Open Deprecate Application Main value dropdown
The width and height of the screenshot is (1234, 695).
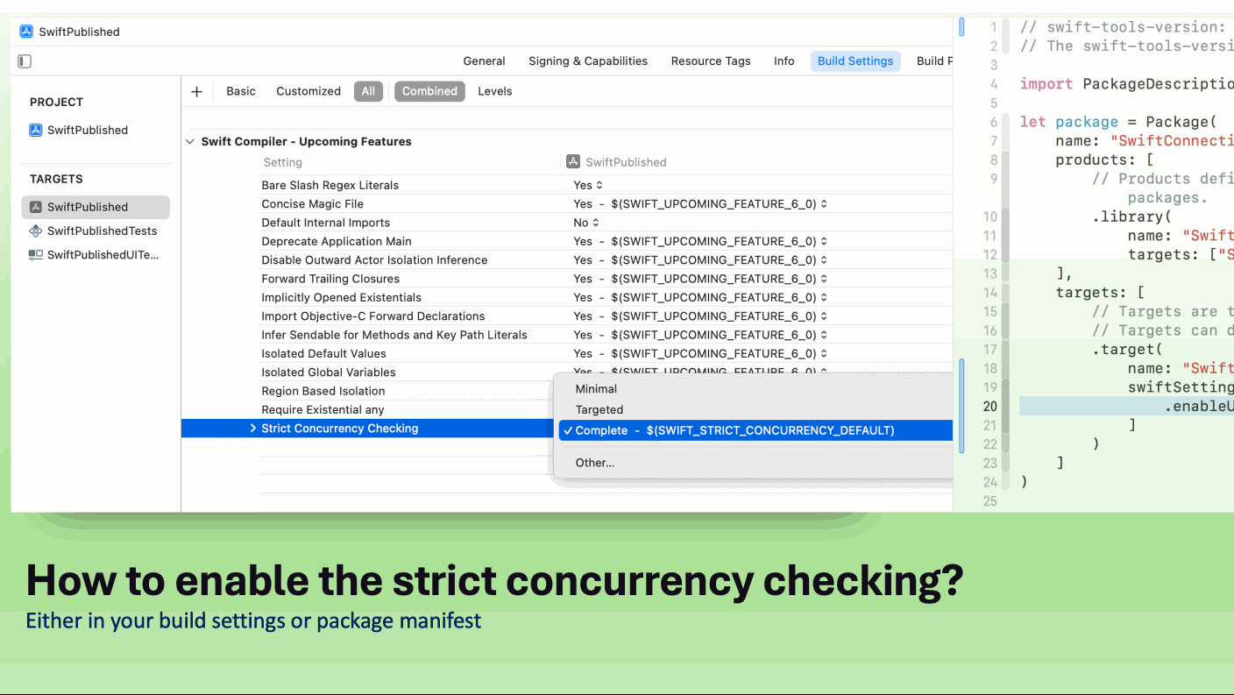[x=700, y=241]
